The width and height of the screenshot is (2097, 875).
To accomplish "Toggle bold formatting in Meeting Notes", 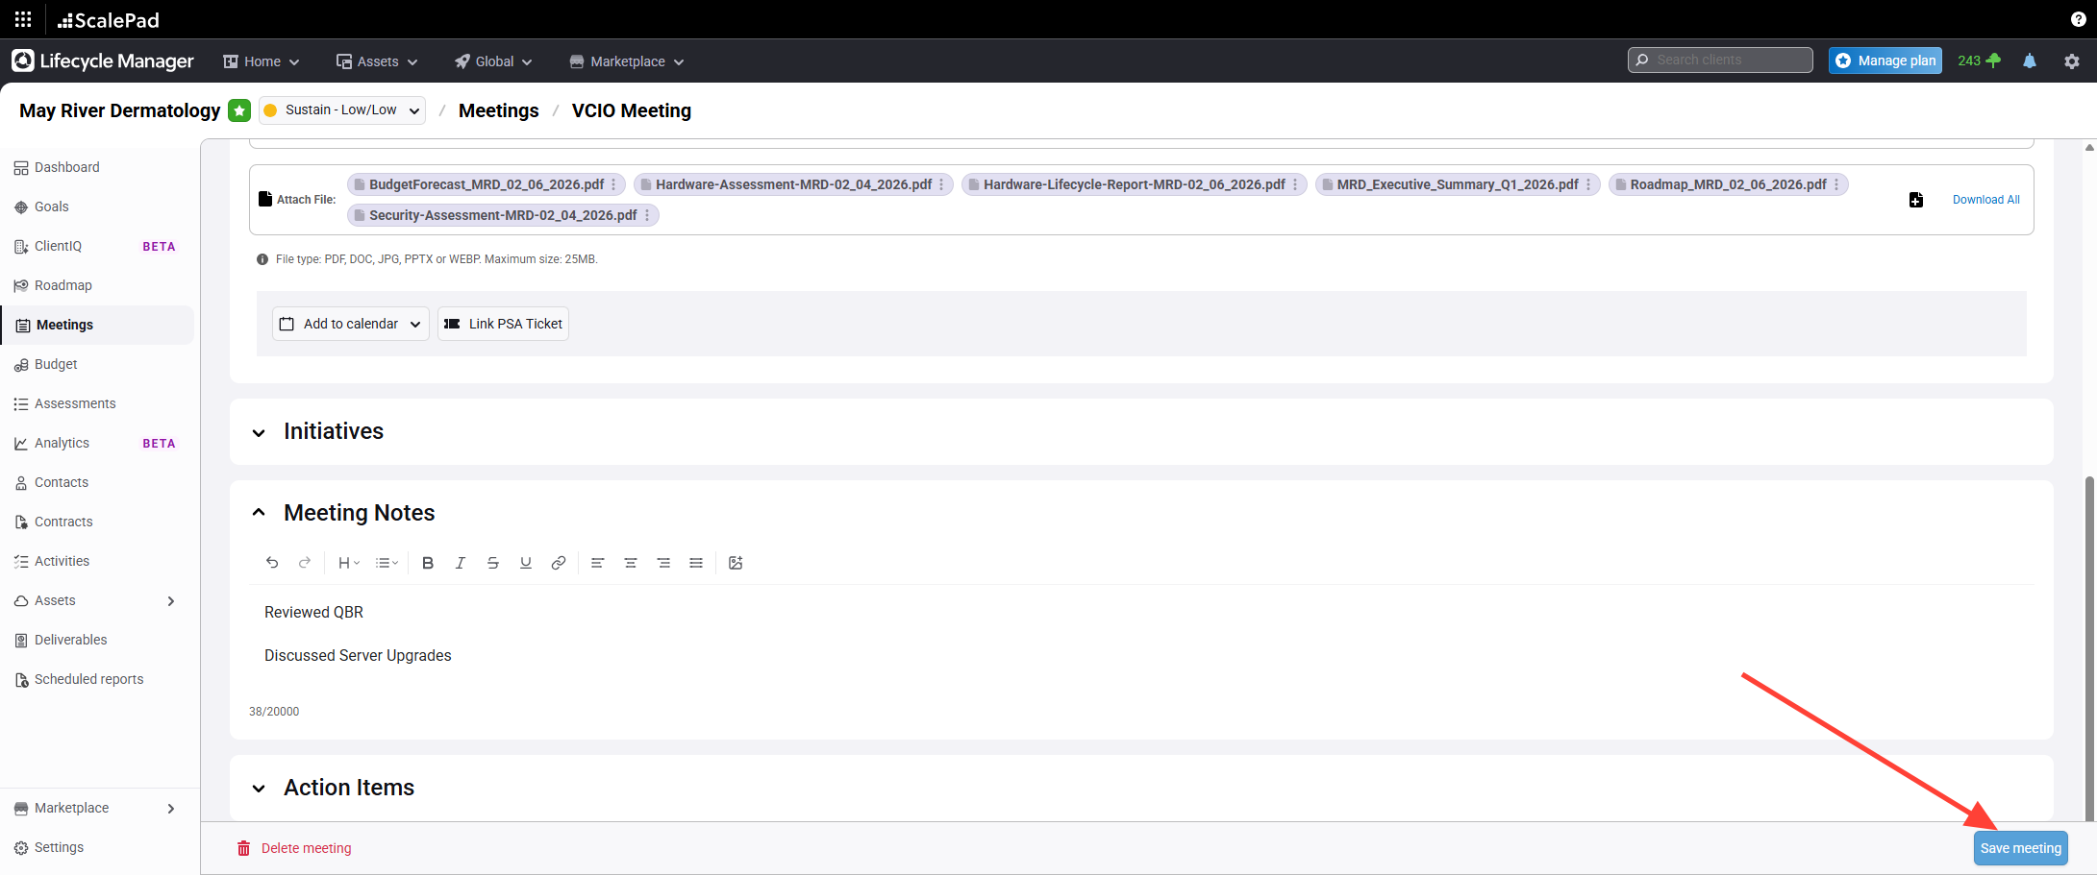I will (428, 563).
